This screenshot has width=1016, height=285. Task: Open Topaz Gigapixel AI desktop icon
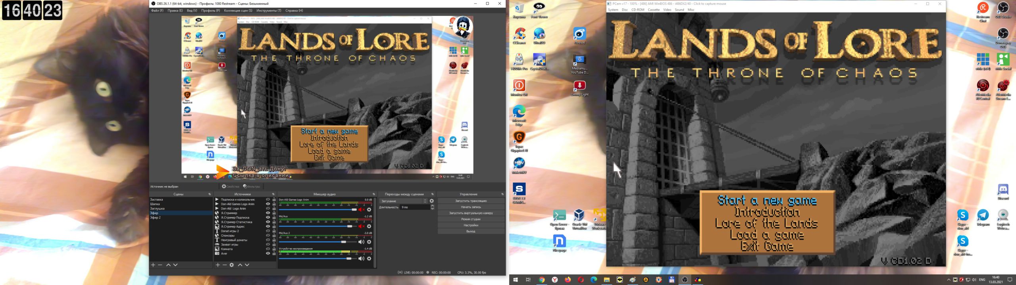coord(519,142)
